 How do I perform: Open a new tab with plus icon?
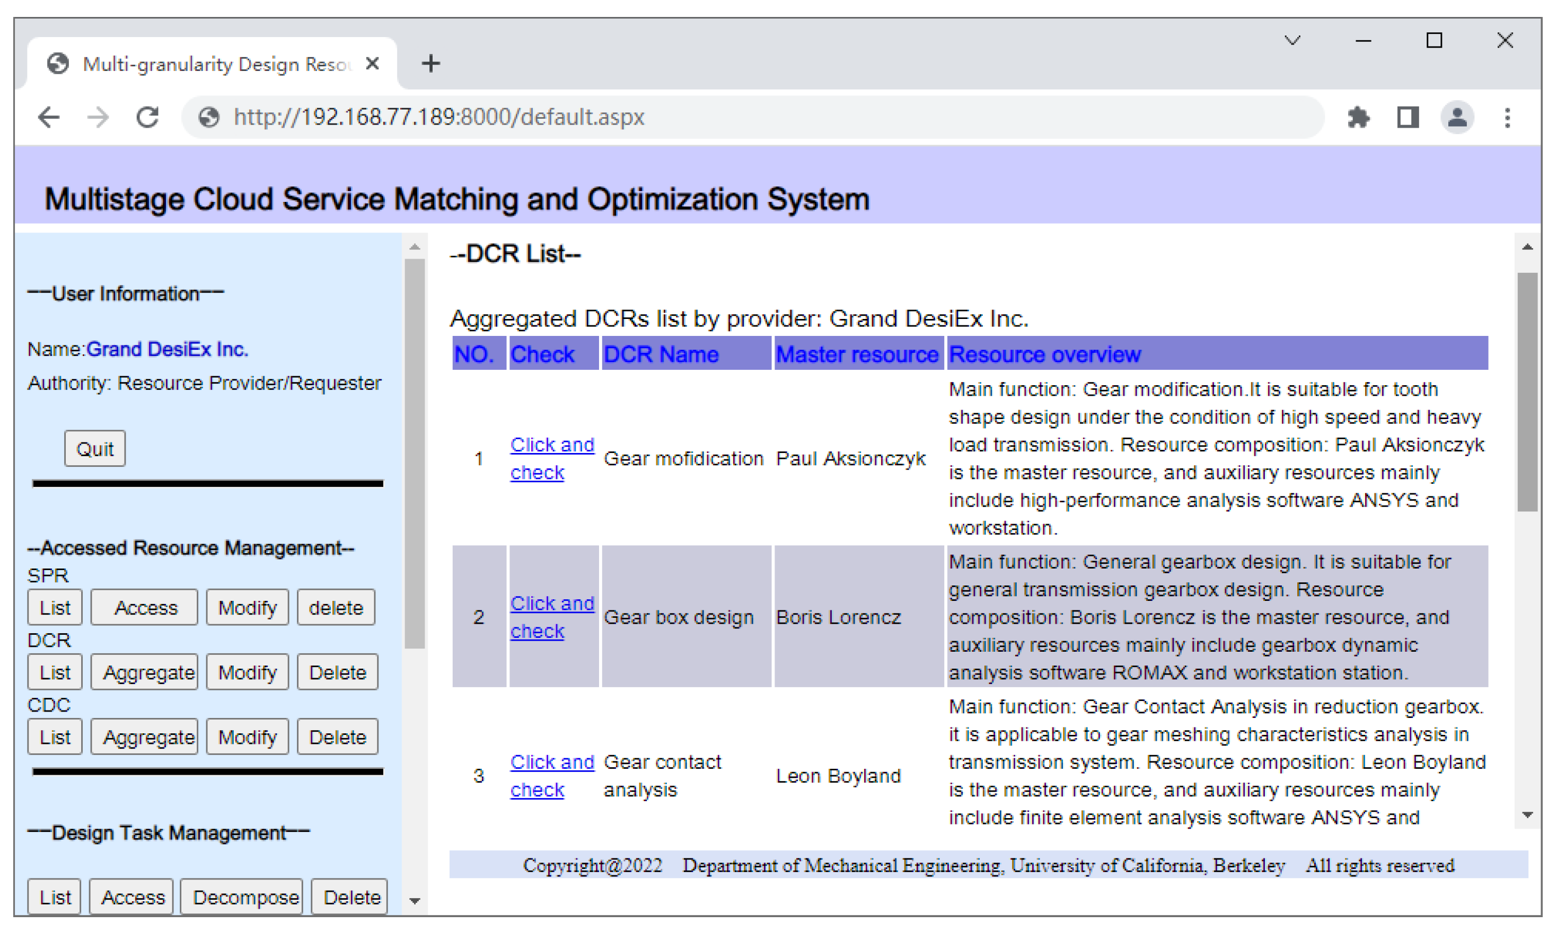click(x=430, y=64)
